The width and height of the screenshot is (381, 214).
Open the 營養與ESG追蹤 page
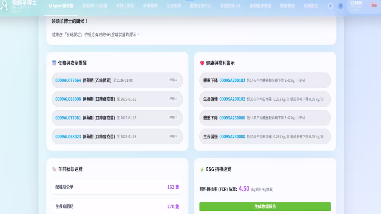95,5
